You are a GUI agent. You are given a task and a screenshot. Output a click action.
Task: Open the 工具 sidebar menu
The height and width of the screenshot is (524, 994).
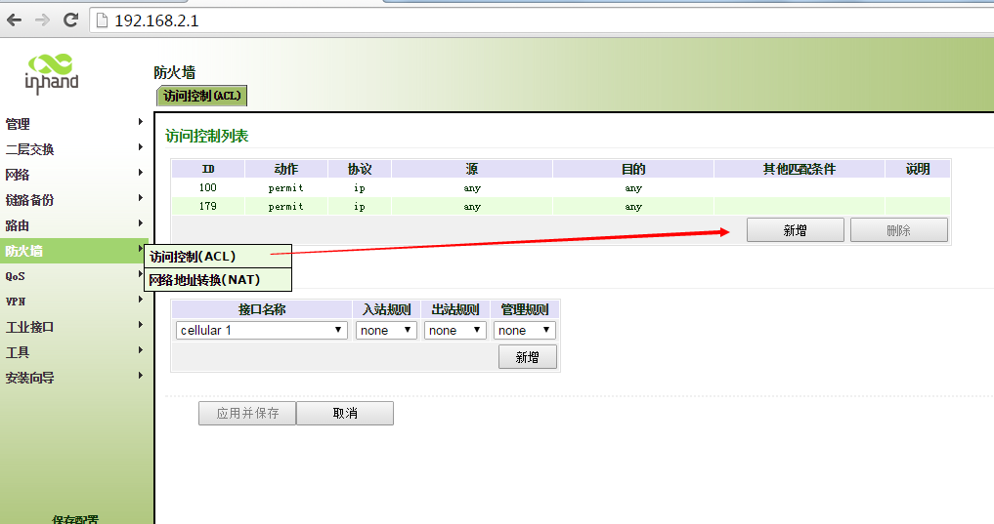(x=18, y=352)
